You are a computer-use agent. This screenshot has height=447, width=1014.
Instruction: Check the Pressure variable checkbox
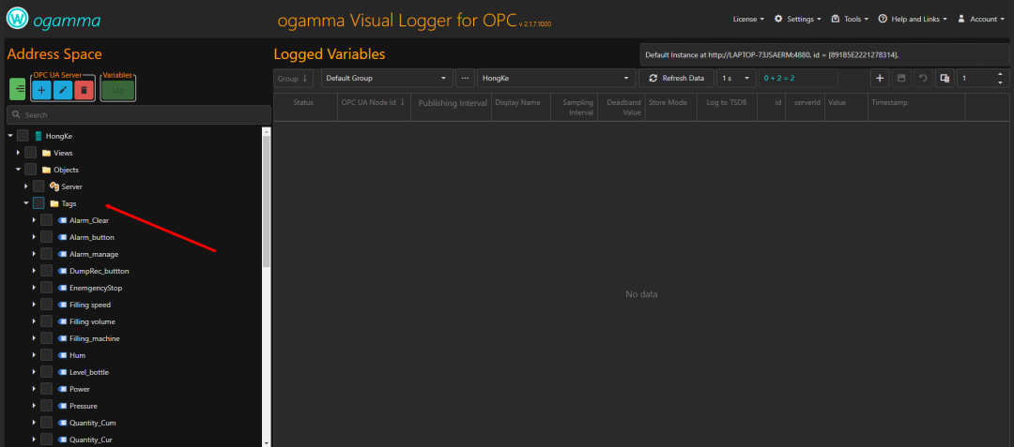[x=47, y=406]
